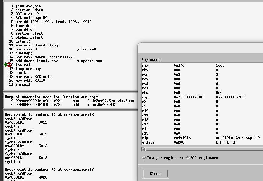Select the rcx register row

tap(202, 75)
